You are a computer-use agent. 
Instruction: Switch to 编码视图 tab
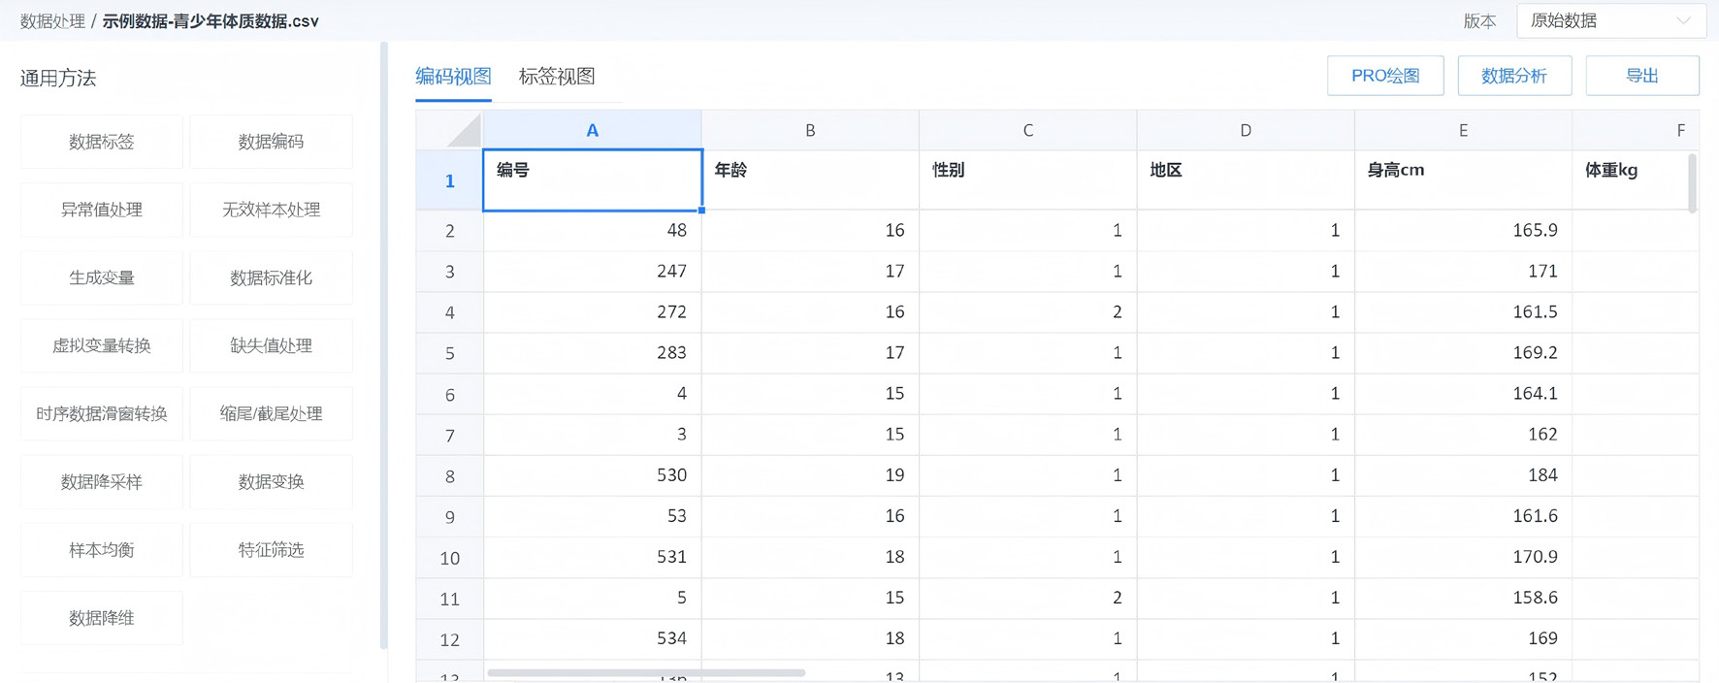453,76
